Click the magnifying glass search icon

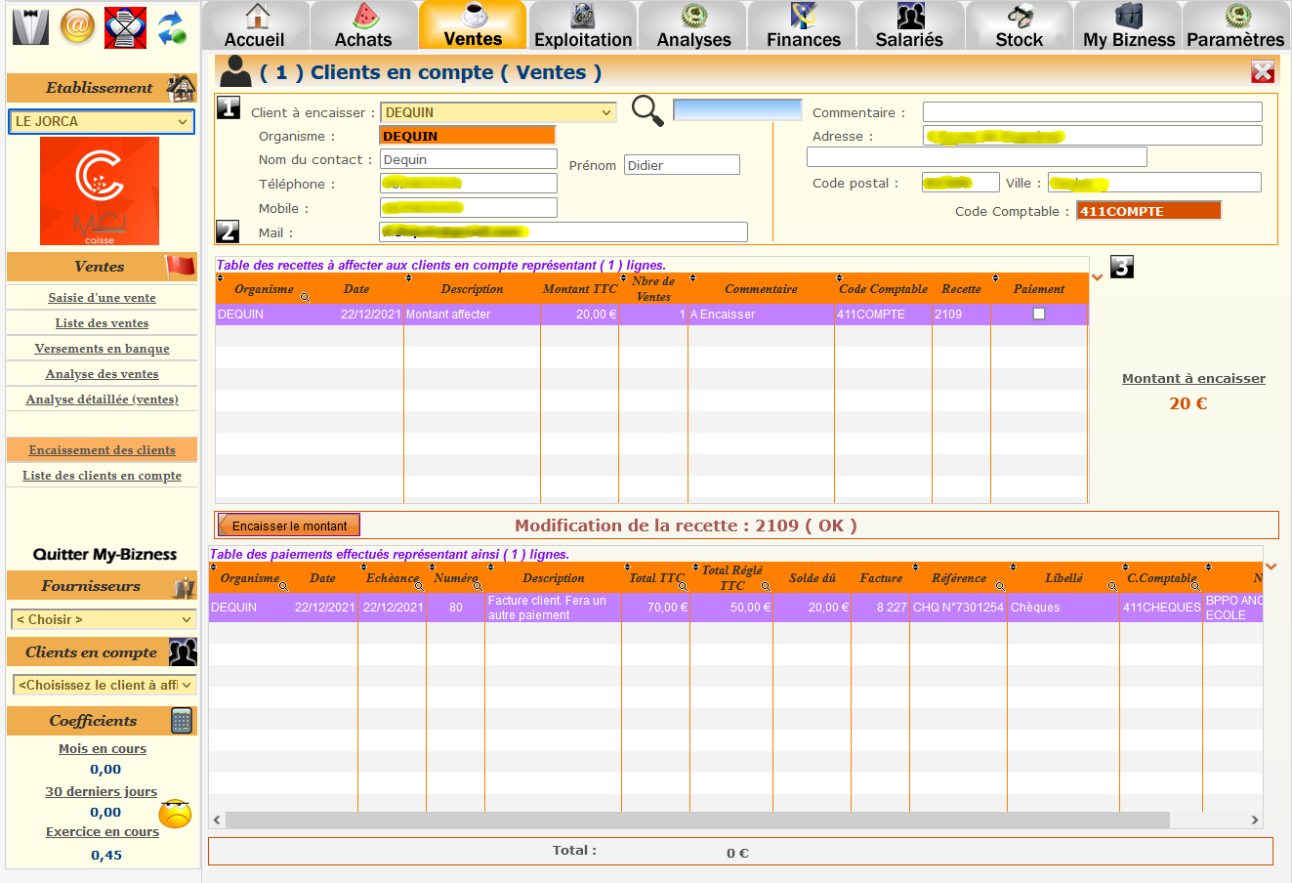[646, 110]
